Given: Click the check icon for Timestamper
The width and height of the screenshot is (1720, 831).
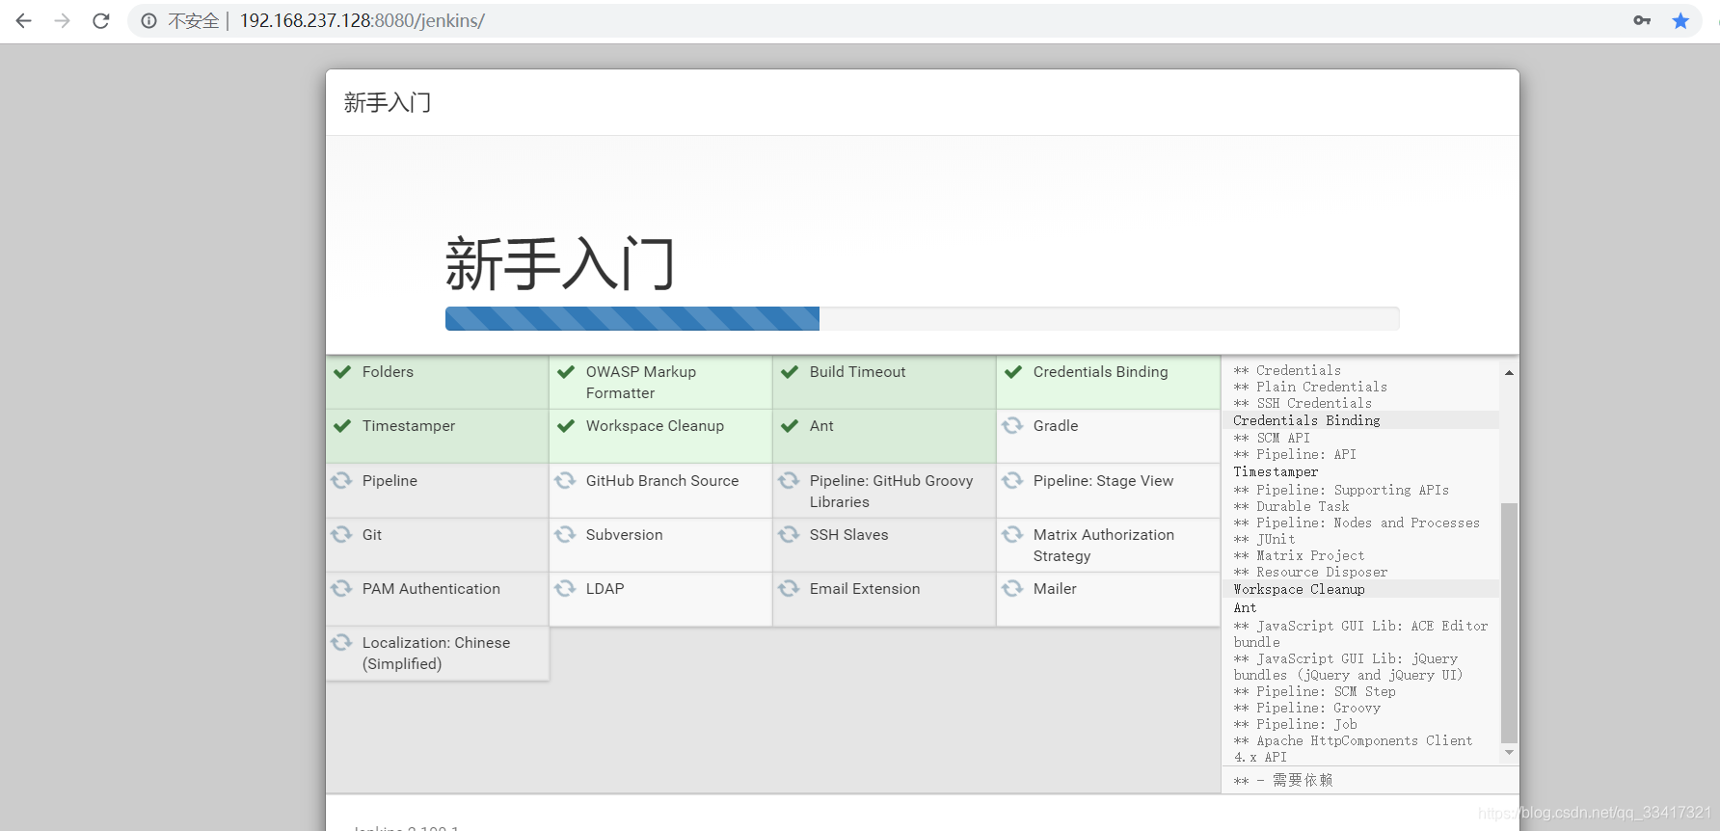Looking at the screenshot, I should click(342, 426).
